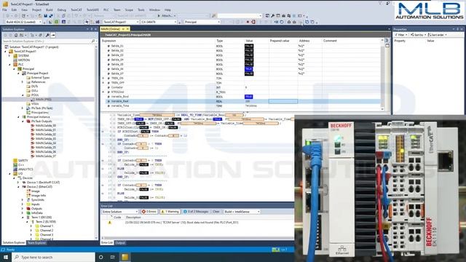466x262 pixels.
Task: Select MAIN (PRG) in the tree
Action: pos(44,100)
